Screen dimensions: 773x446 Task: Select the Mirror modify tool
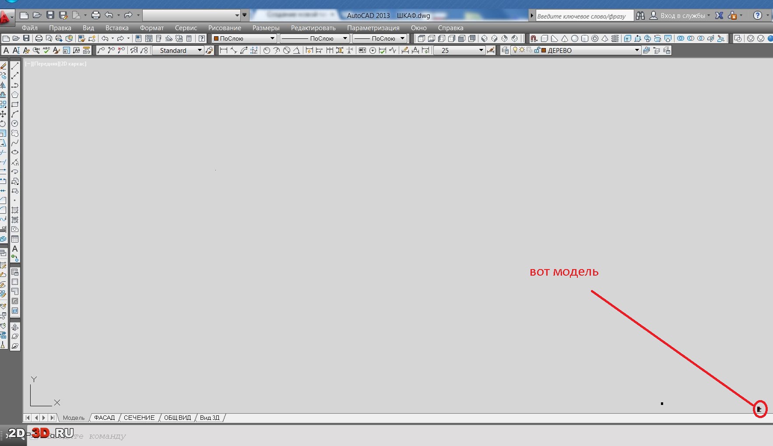[x=3, y=85]
